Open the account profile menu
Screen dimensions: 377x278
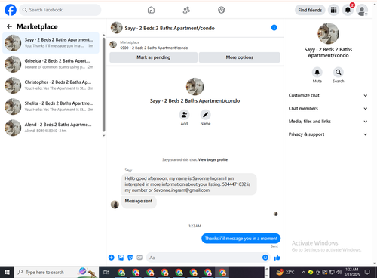[362, 10]
